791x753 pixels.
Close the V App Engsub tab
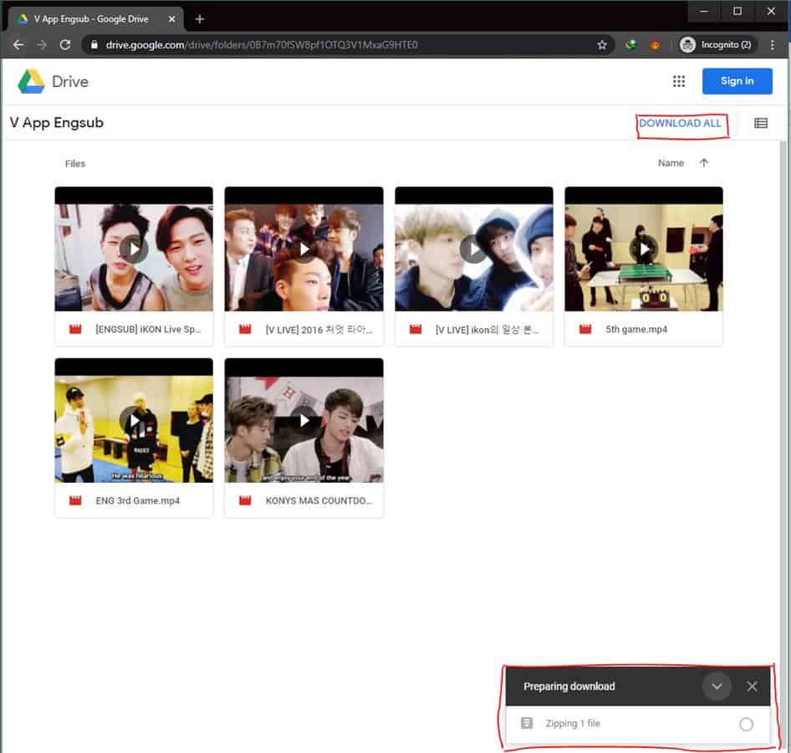point(172,19)
